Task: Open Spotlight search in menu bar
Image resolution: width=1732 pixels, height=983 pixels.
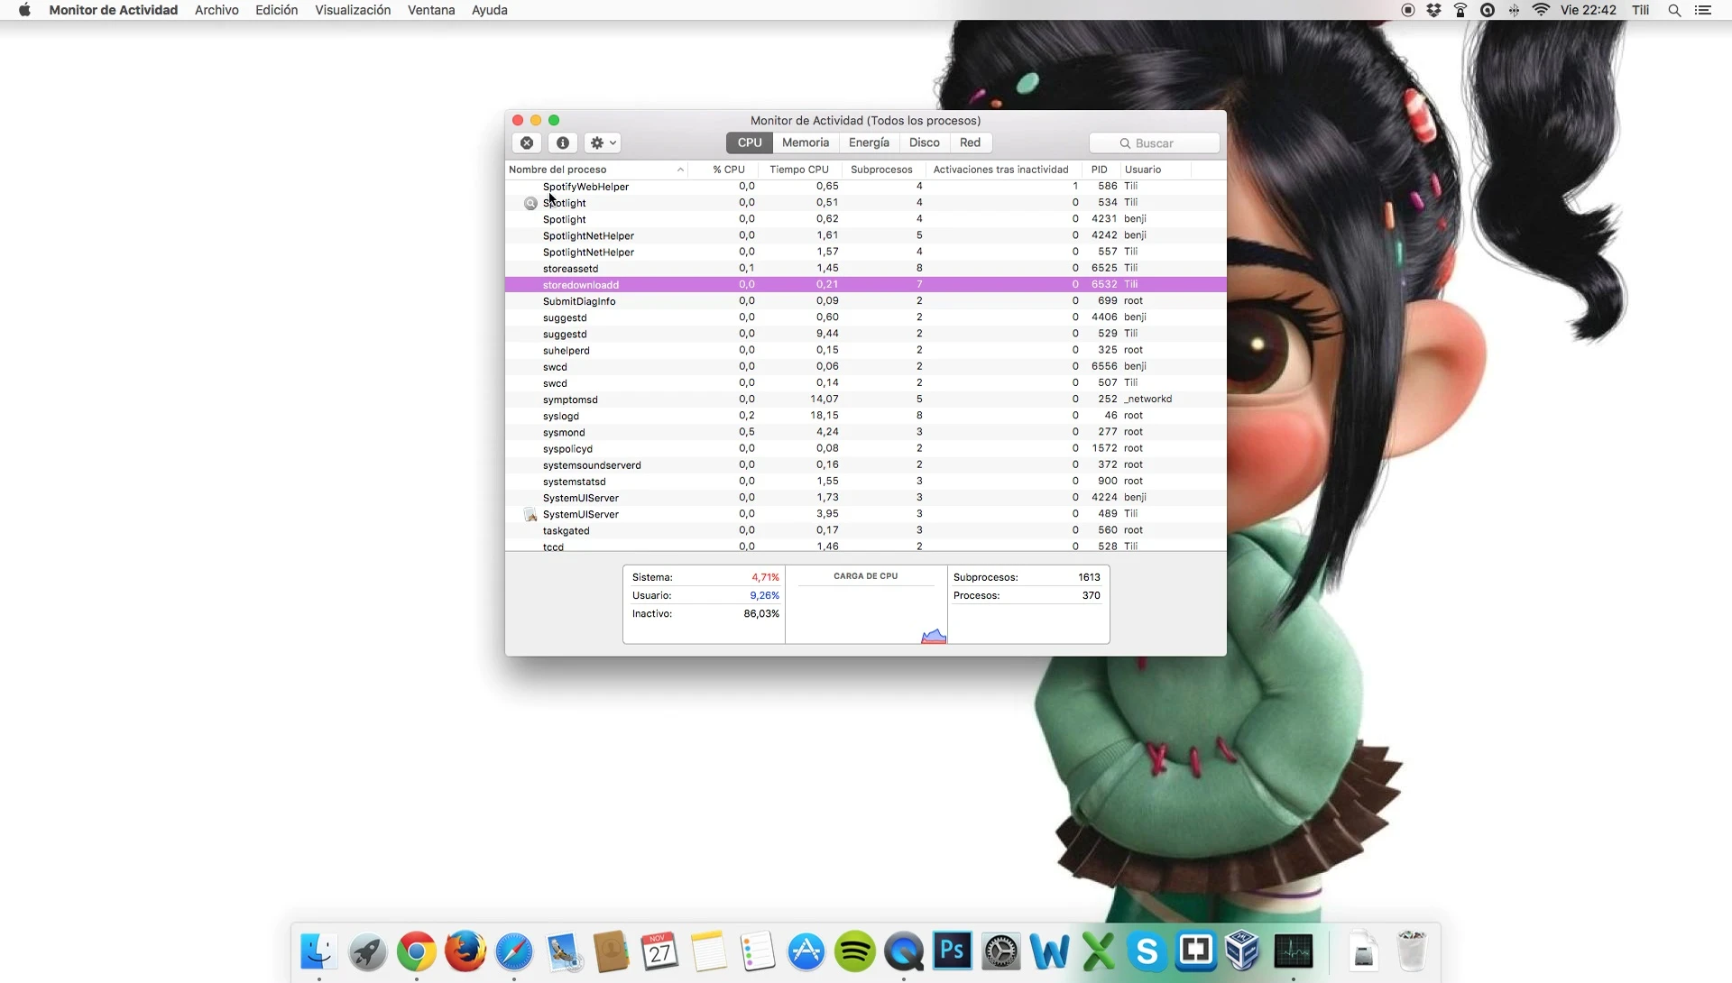Action: [x=1674, y=10]
